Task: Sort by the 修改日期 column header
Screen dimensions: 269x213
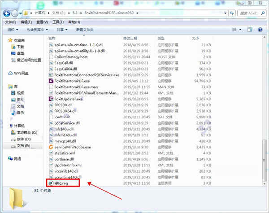Action: pyautogui.click(x=130, y=38)
